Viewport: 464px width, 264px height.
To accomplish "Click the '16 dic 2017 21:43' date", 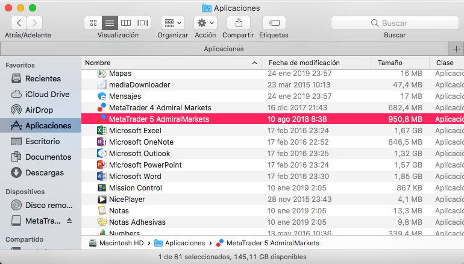I will tap(298, 107).
